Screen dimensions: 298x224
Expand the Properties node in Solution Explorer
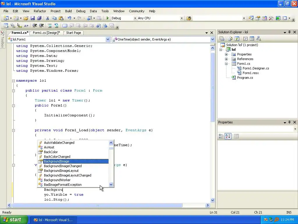(x=226, y=54)
